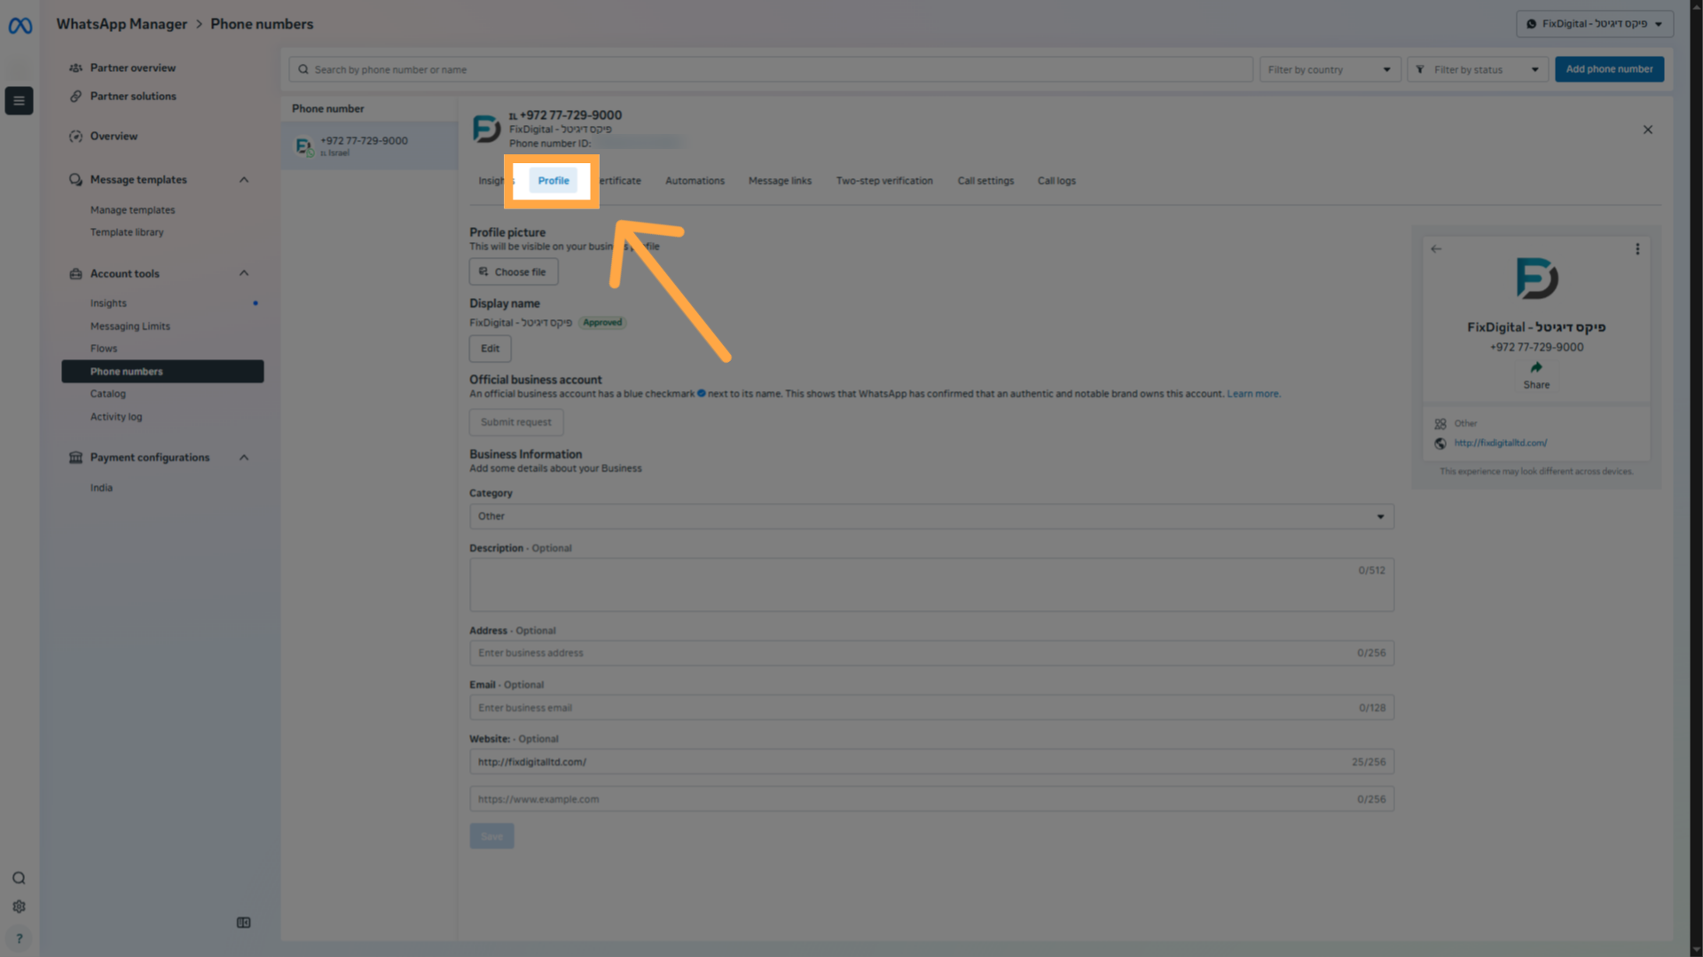Open Catalog in sidebar
Viewport: 1703px width, 957px height.
[107, 394]
